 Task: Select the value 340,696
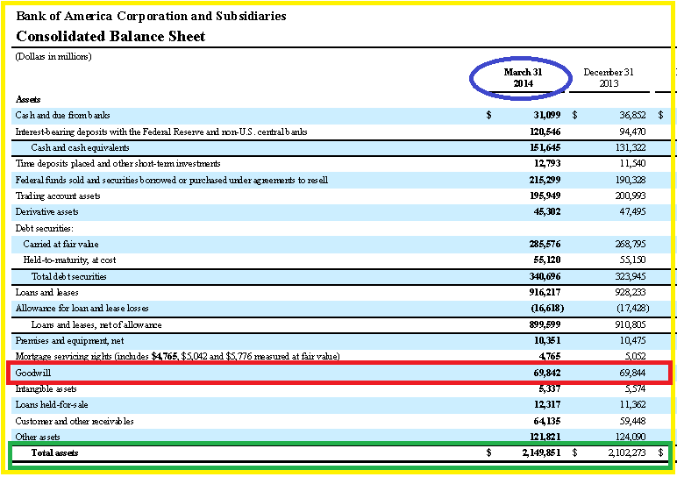point(545,277)
